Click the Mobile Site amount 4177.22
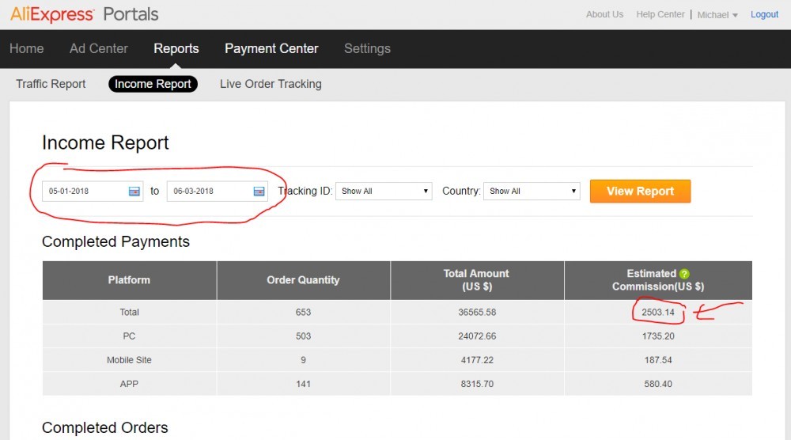Image resolution: width=791 pixels, height=440 pixels. [x=477, y=360]
